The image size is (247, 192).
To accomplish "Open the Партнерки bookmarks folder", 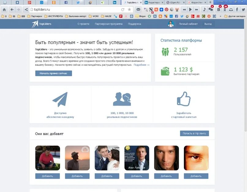I will click(35, 16).
